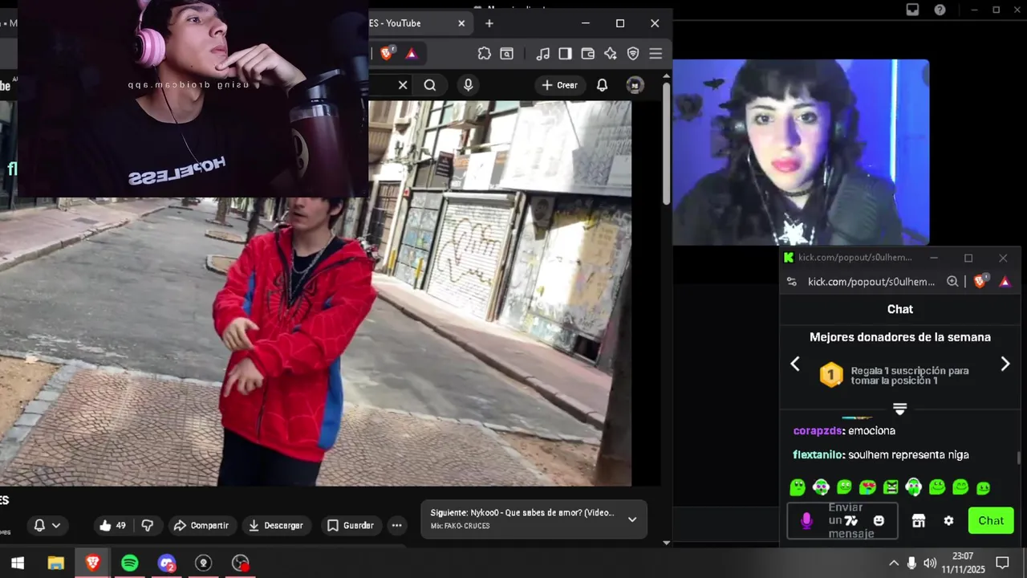The width and height of the screenshot is (1027, 578).
Task: Open Brave Shields lion icon in YouTube window
Action: click(388, 54)
